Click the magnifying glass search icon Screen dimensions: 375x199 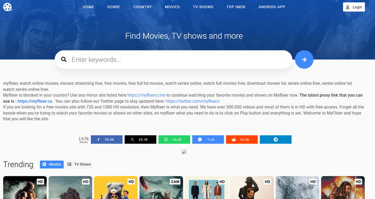pos(63,59)
